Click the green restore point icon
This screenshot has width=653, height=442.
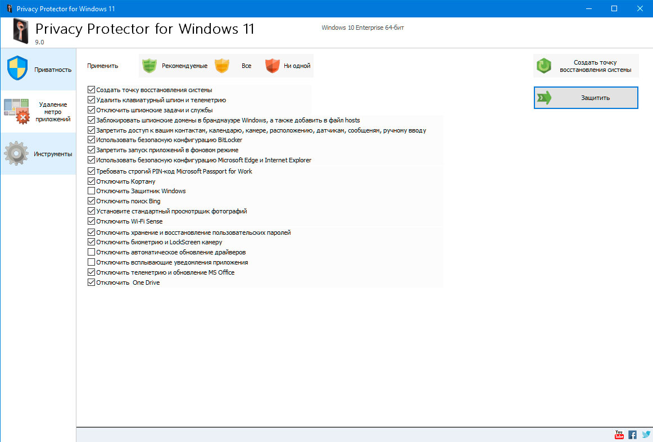point(544,66)
